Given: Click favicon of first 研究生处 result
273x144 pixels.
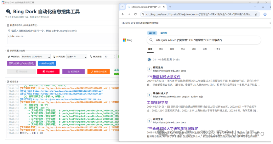Looking at the screenshot, I should point(149,69).
